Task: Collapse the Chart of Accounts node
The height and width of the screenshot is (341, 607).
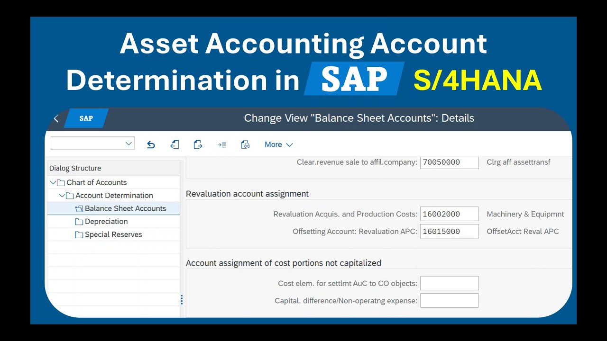Action: pos(53,183)
